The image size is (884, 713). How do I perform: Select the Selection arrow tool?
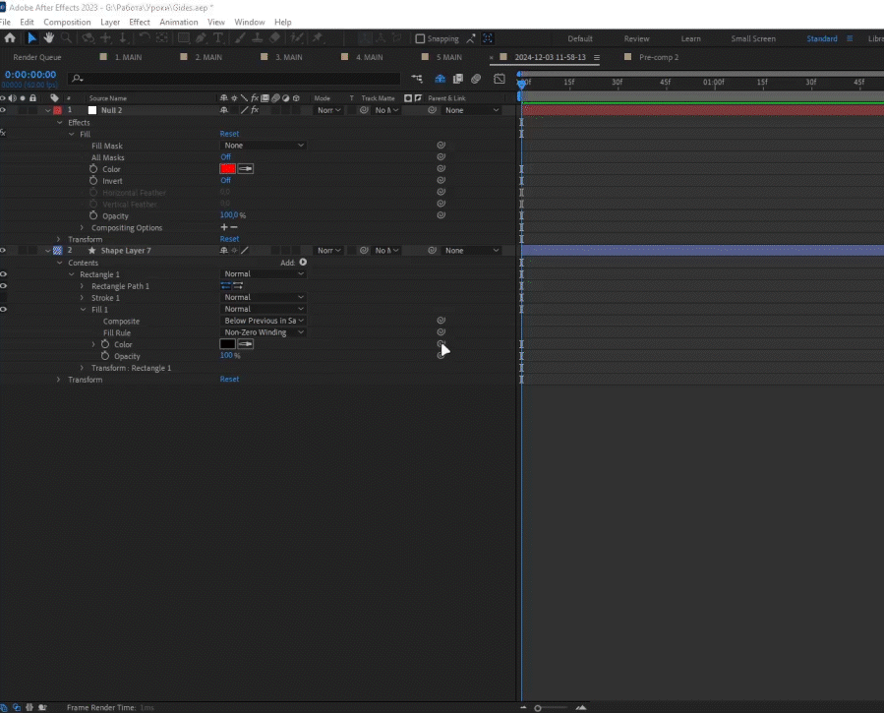click(x=31, y=38)
